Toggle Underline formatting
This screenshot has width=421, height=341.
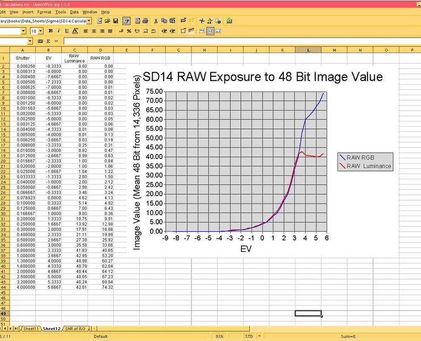pyautogui.click(x=66, y=31)
